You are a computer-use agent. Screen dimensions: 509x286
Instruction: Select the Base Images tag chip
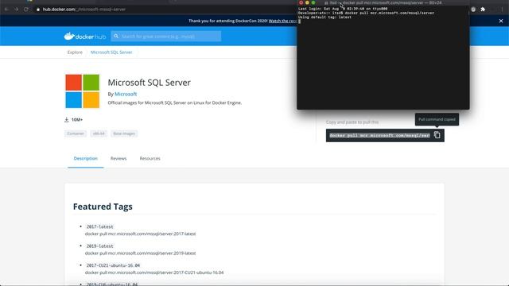tap(124, 133)
